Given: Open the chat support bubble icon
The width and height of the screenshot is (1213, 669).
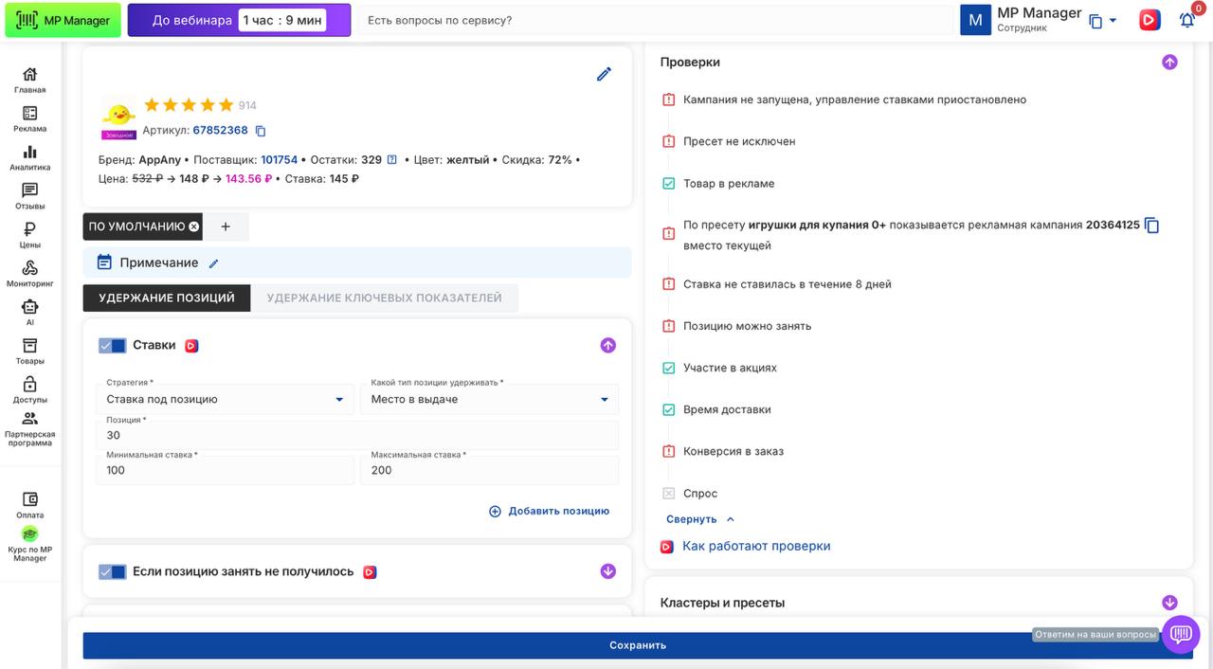Looking at the screenshot, I should [1181, 634].
